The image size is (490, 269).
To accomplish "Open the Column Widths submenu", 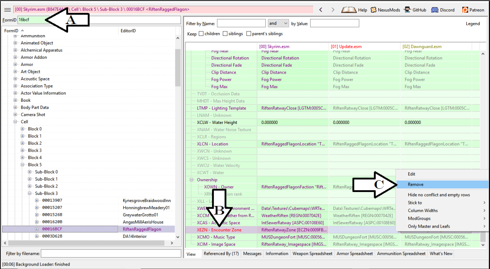I will 442,211.
